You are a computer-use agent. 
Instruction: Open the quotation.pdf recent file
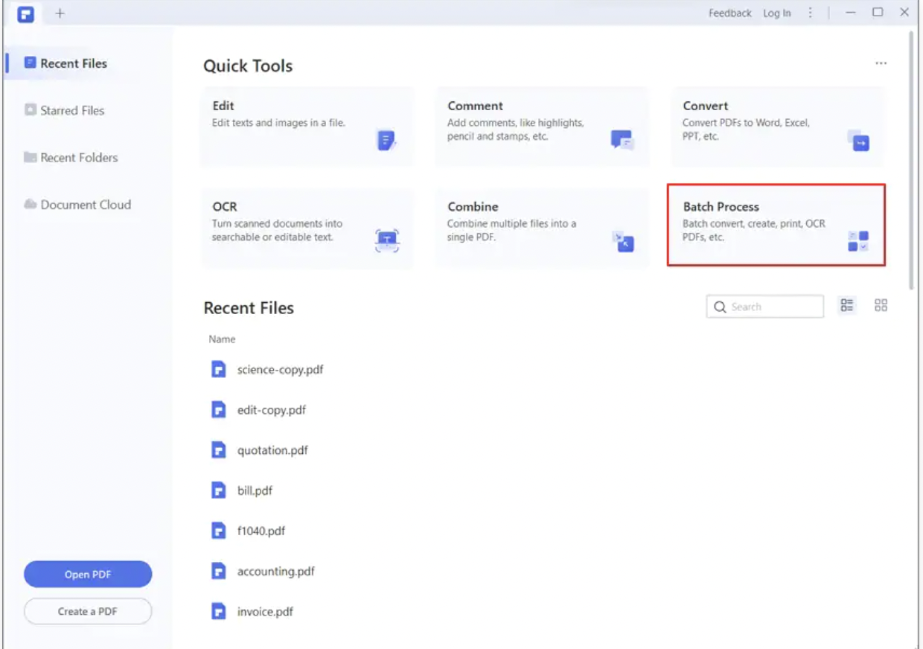point(272,450)
